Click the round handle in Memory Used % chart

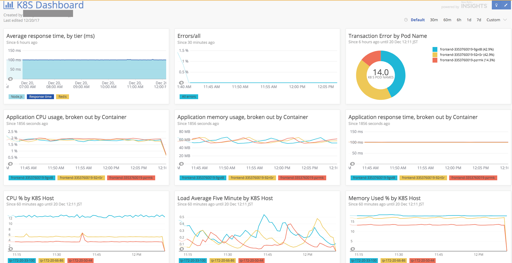coord(353,249)
